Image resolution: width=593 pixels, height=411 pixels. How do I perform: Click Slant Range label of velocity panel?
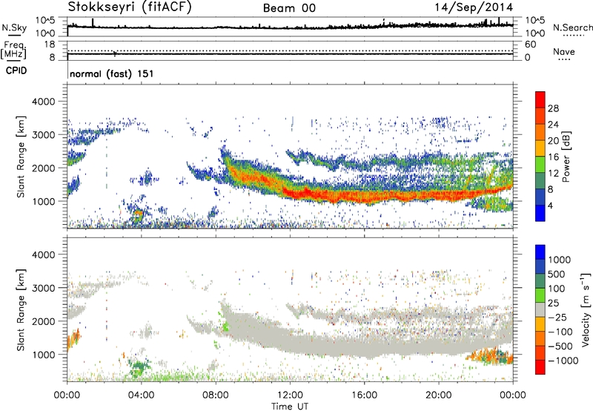[21, 309]
